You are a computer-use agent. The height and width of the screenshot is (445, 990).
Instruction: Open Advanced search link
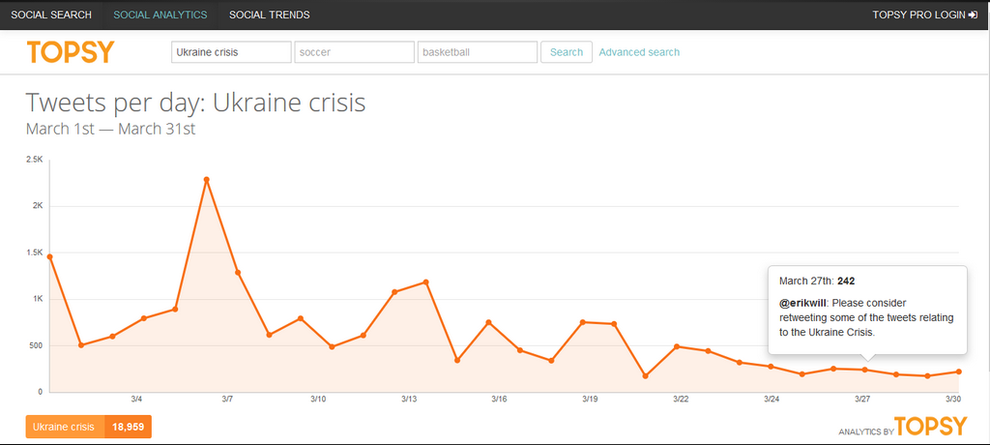pos(639,52)
